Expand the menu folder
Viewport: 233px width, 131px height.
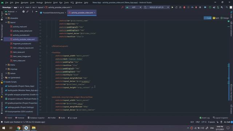tap(6, 65)
